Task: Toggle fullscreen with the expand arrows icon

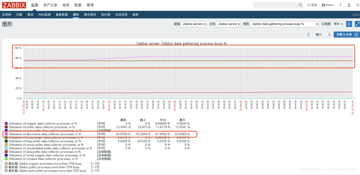Action: point(357,24)
